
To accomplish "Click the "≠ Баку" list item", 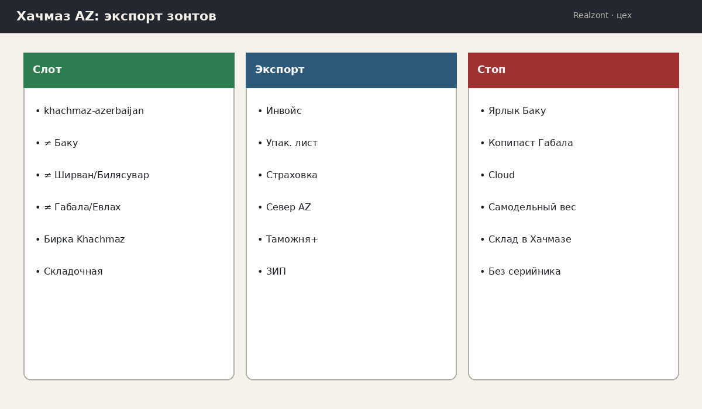I will pyautogui.click(x=57, y=143).
